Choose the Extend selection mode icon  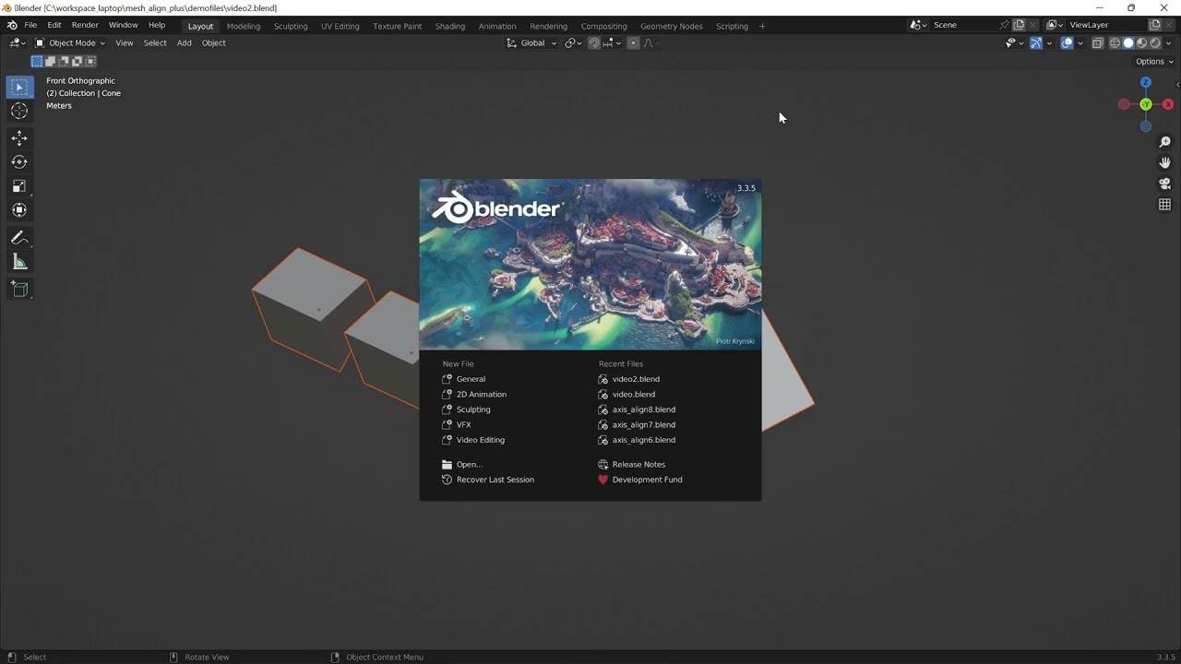tap(51, 62)
